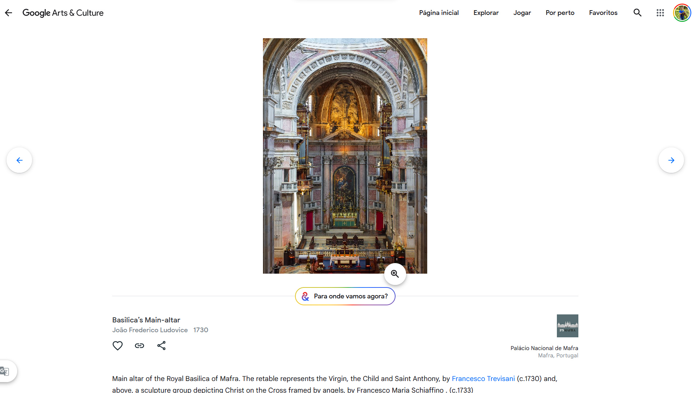
Task: Open the Por perto menu item
Action: (560, 13)
